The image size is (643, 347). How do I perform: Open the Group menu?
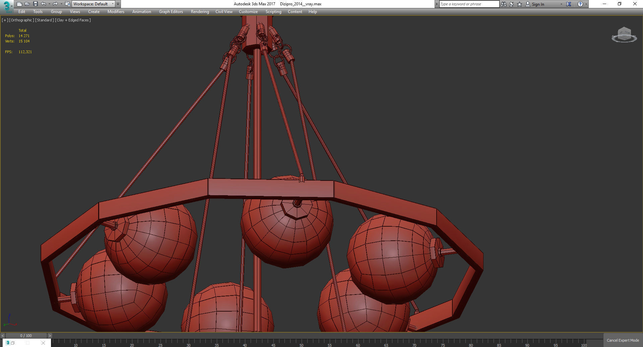coord(56,12)
